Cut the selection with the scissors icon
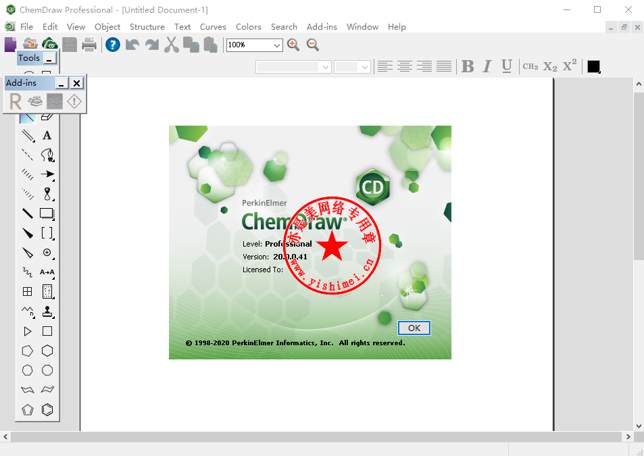 (172, 45)
